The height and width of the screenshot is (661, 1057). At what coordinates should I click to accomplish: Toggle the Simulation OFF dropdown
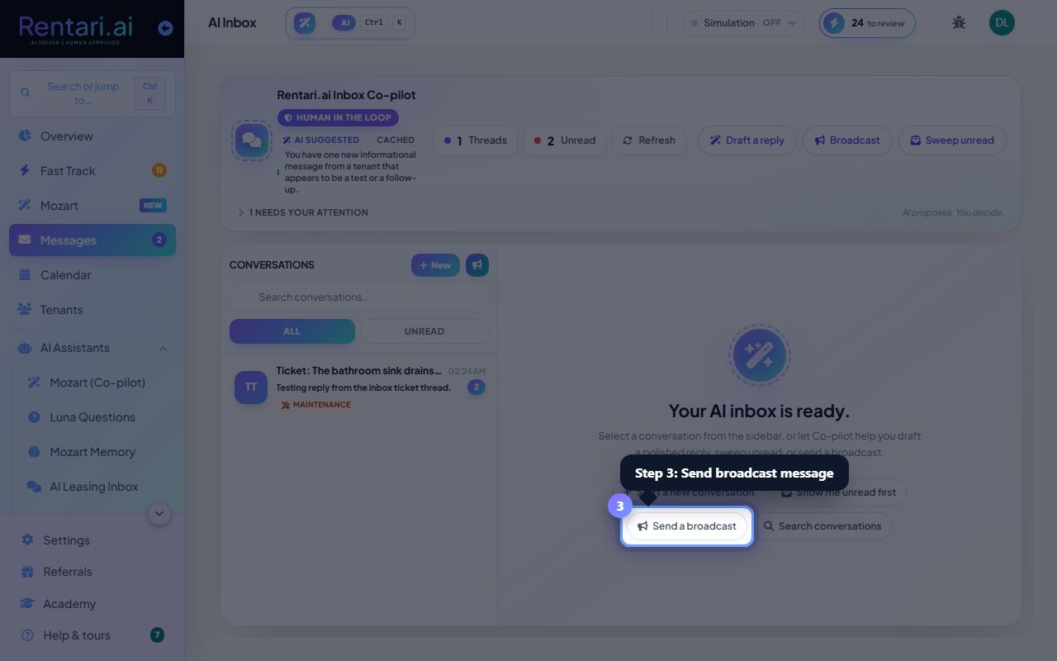(x=743, y=23)
